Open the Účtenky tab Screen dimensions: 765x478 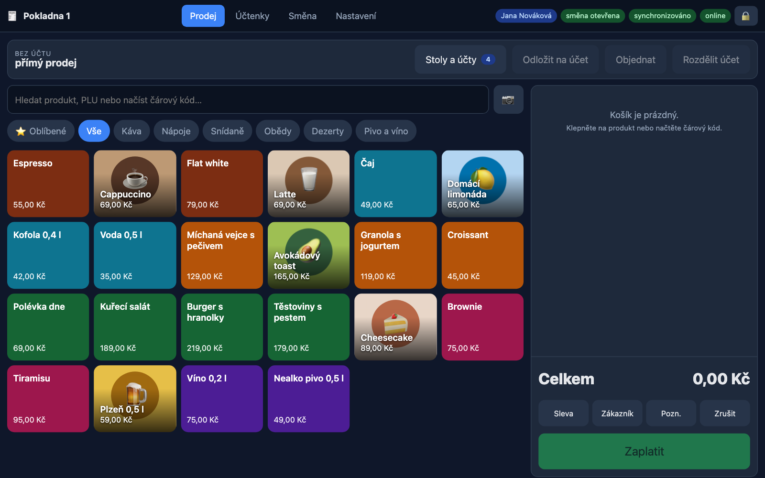pos(252,16)
